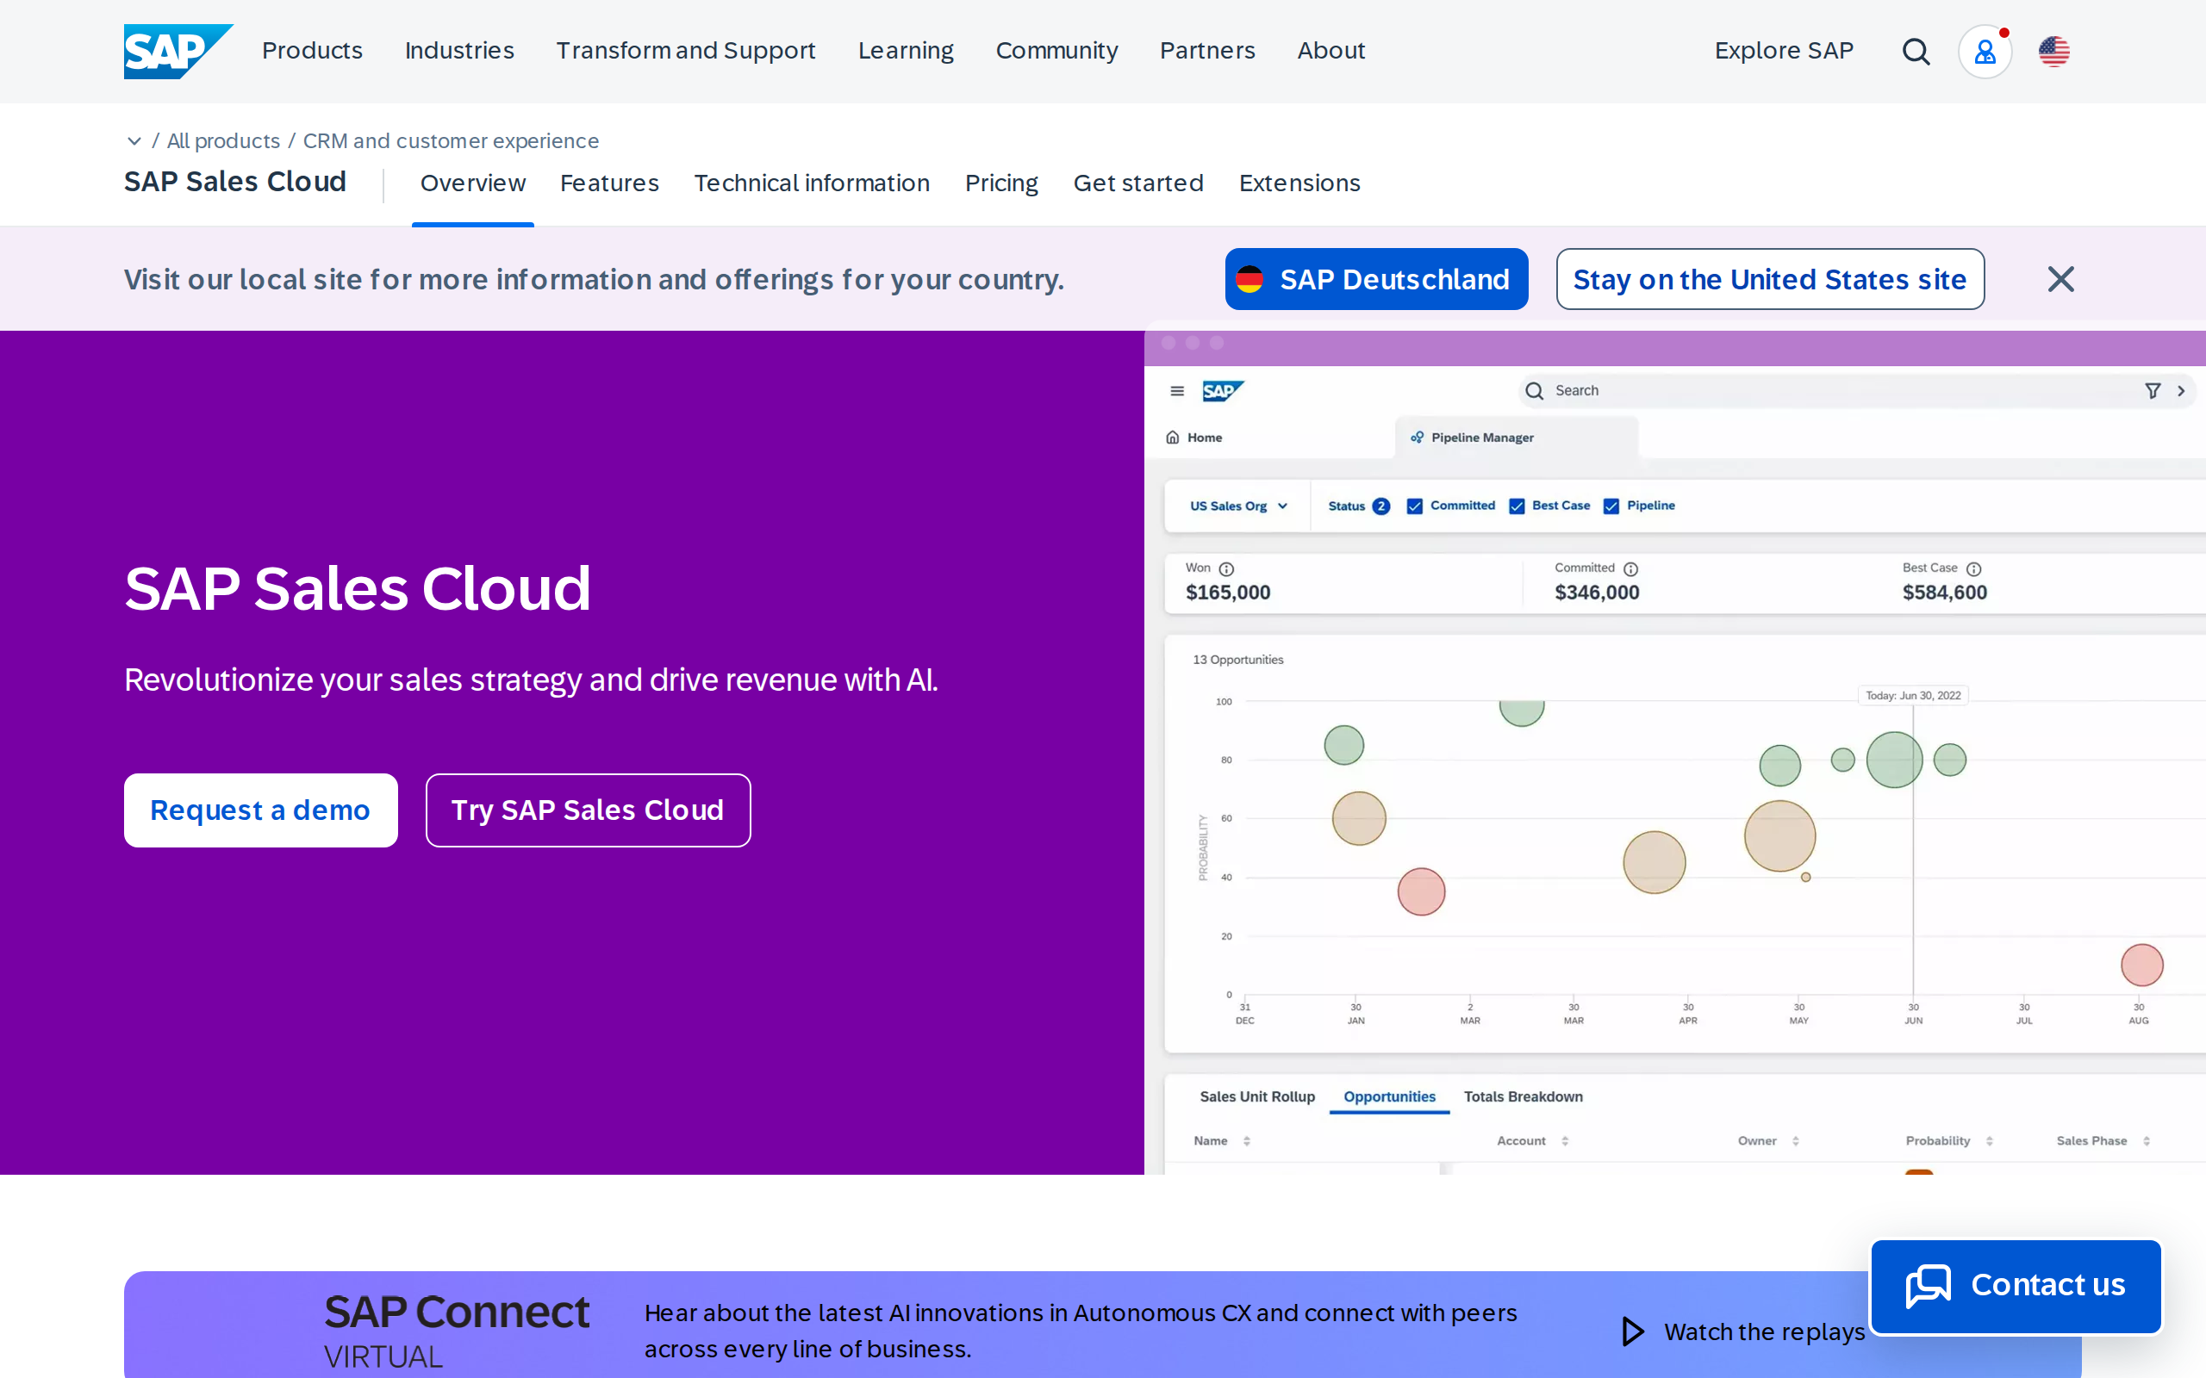The image size is (2206, 1378).
Task: Expand the US Sales Org dropdown
Action: pyautogui.click(x=1238, y=506)
